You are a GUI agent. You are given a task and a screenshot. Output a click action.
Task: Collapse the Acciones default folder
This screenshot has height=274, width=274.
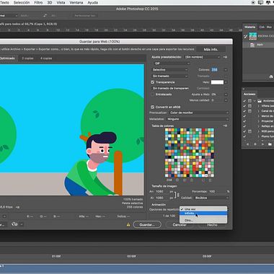255,101
